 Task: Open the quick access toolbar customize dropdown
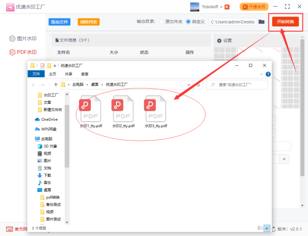coord(55,66)
